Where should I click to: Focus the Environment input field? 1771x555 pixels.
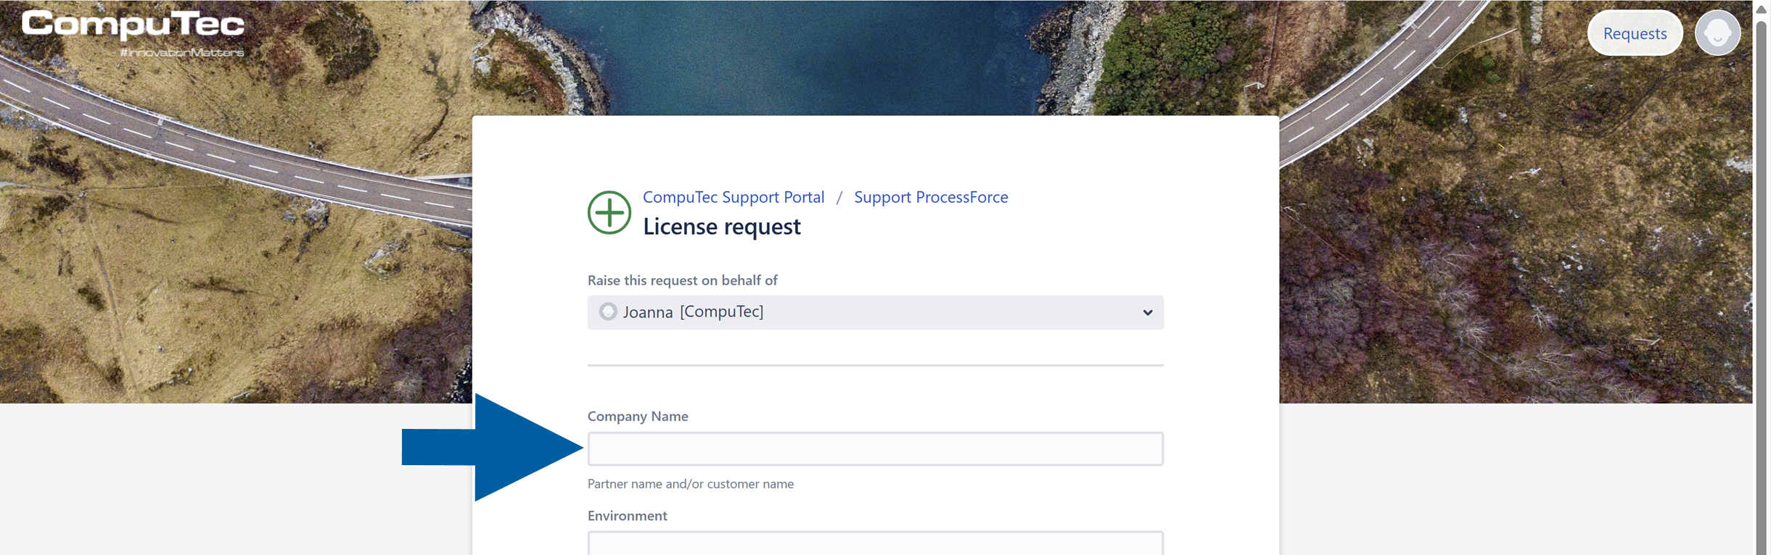tap(875, 543)
